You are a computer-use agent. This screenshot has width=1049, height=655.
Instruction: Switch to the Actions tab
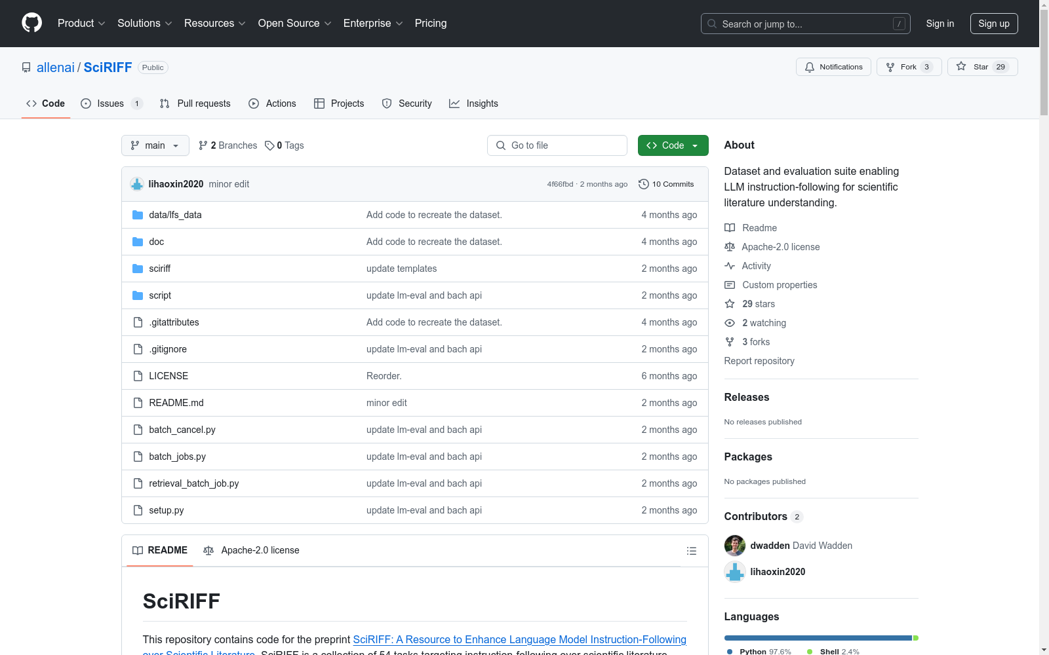(x=273, y=103)
